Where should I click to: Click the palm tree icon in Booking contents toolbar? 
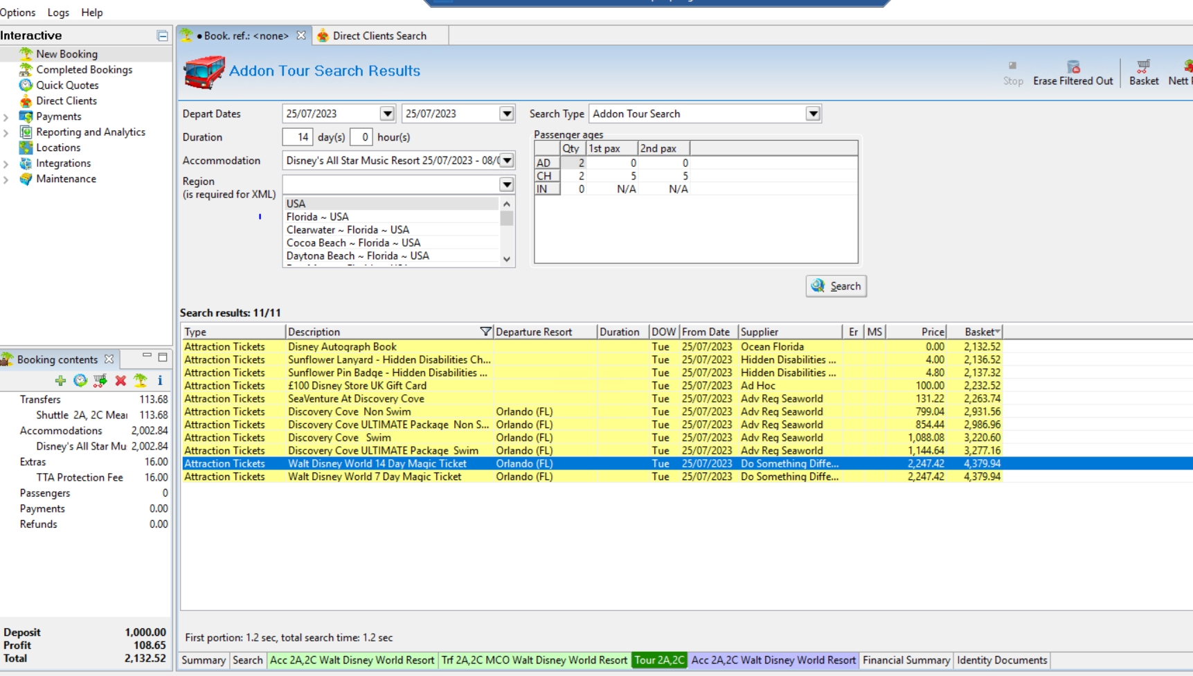tap(141, 380)
